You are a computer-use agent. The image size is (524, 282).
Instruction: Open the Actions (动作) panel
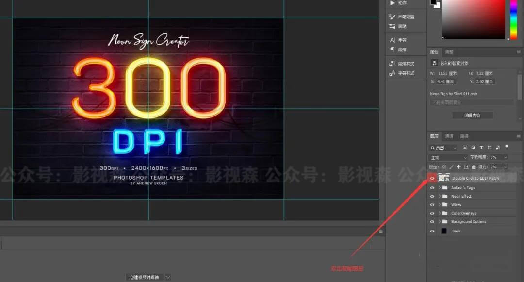pyautogui.click(x=398, y=3)
